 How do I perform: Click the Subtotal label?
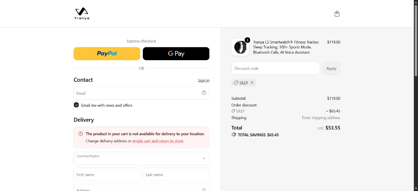[x=239, y=98]
